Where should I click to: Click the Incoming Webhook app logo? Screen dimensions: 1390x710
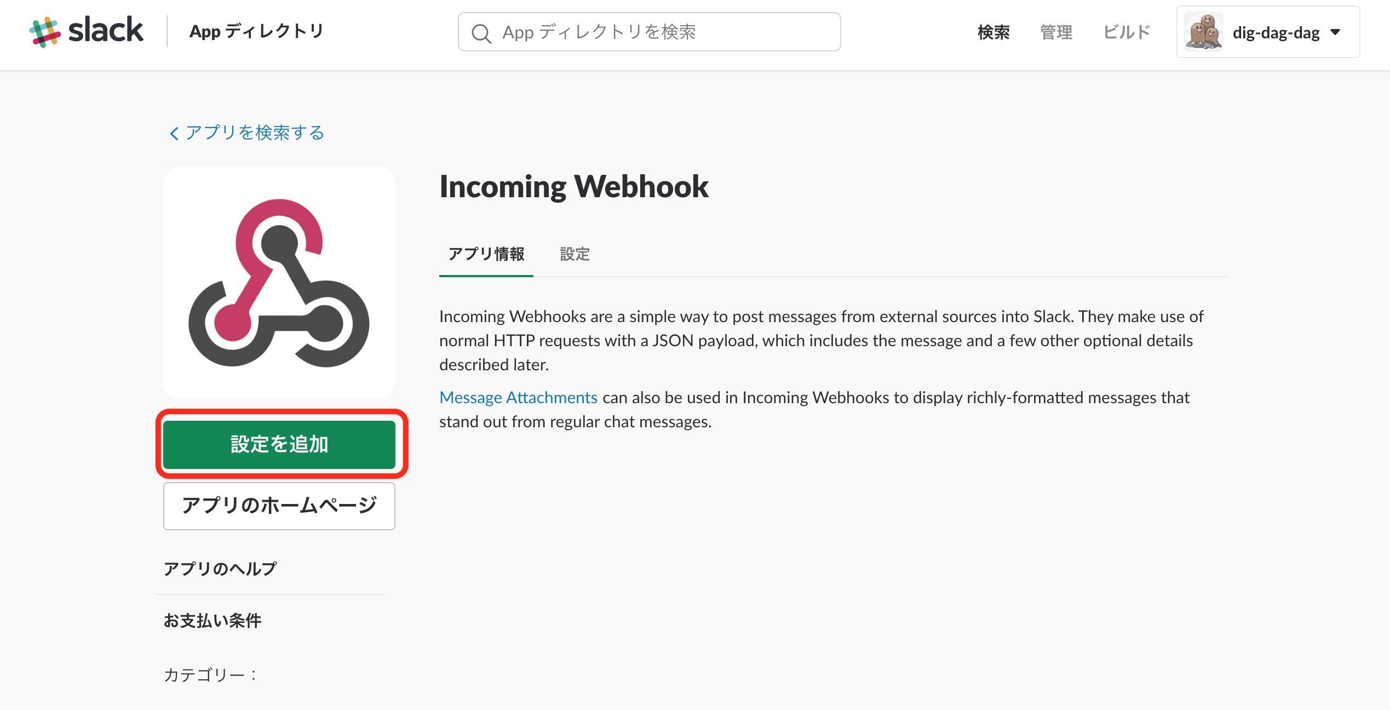(279, 283)
